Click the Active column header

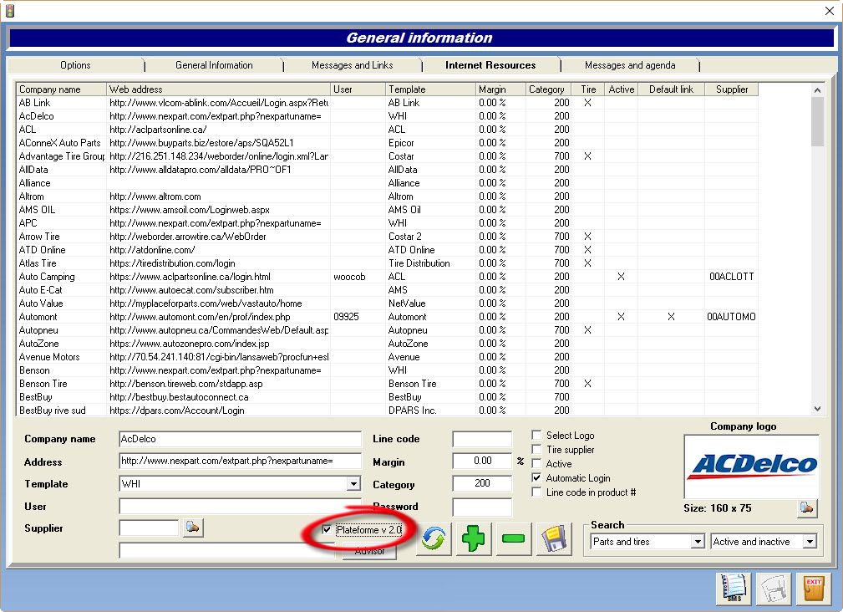click(x=621, y=89)
